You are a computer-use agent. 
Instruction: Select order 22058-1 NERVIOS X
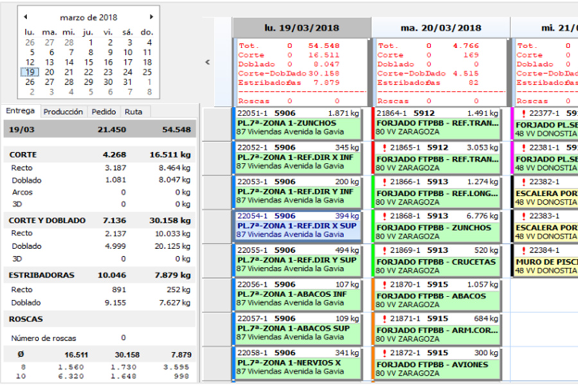(298, 363)
